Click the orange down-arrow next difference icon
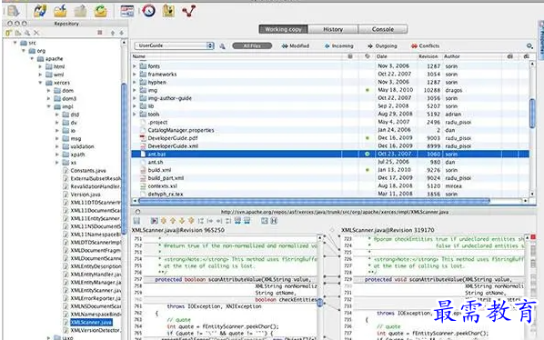Screen dimensions: 544x340 (x=182, y=221)
